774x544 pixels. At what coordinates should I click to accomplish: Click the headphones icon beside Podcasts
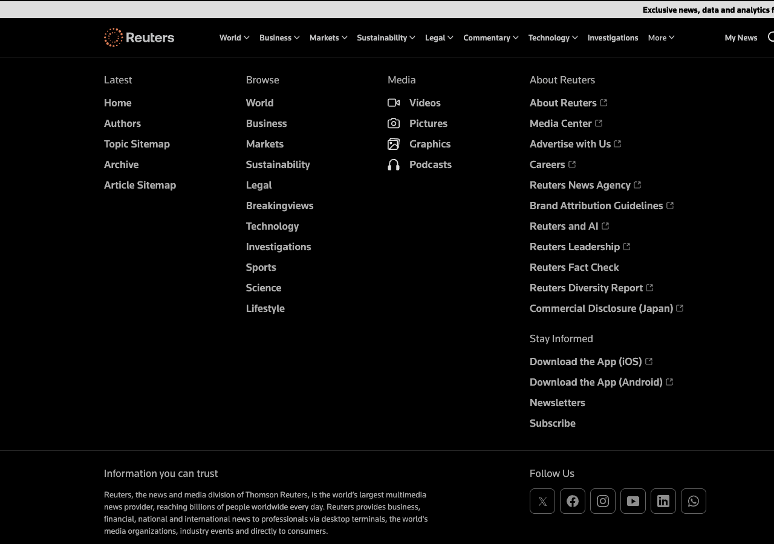394,164
